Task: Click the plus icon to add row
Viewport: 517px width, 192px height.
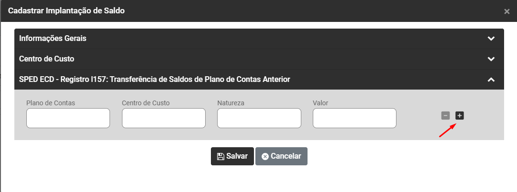Action: (x=460, y=115)
